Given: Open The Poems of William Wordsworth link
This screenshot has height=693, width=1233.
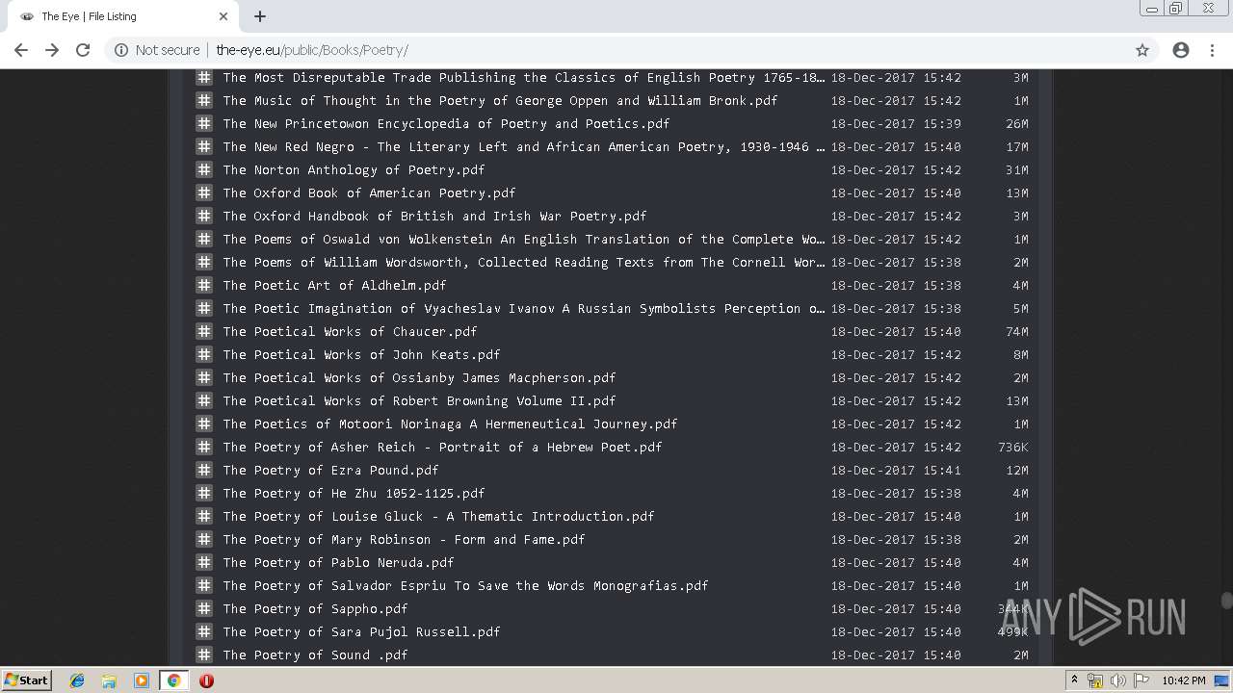Looking at the screenshot, I should click(524, 263).
